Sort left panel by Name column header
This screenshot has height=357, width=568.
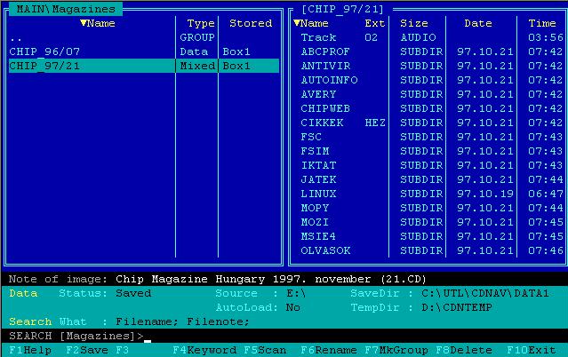(98, 24)
